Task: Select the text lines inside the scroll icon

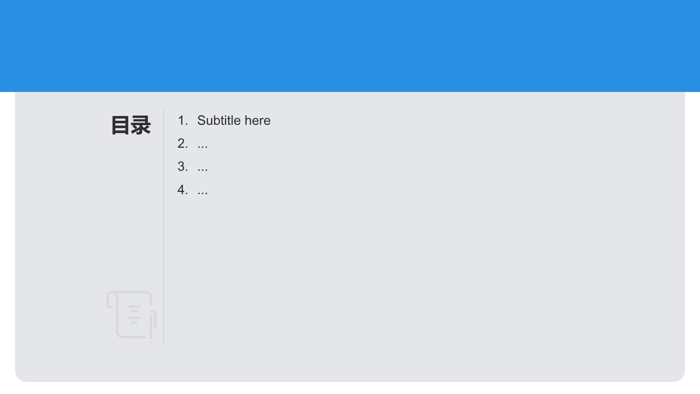Action: click(134, 314)
